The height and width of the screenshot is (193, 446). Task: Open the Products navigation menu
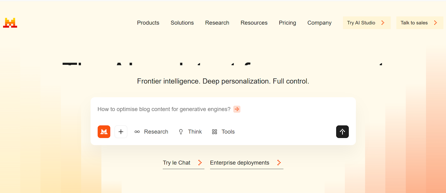pos(148,23)
